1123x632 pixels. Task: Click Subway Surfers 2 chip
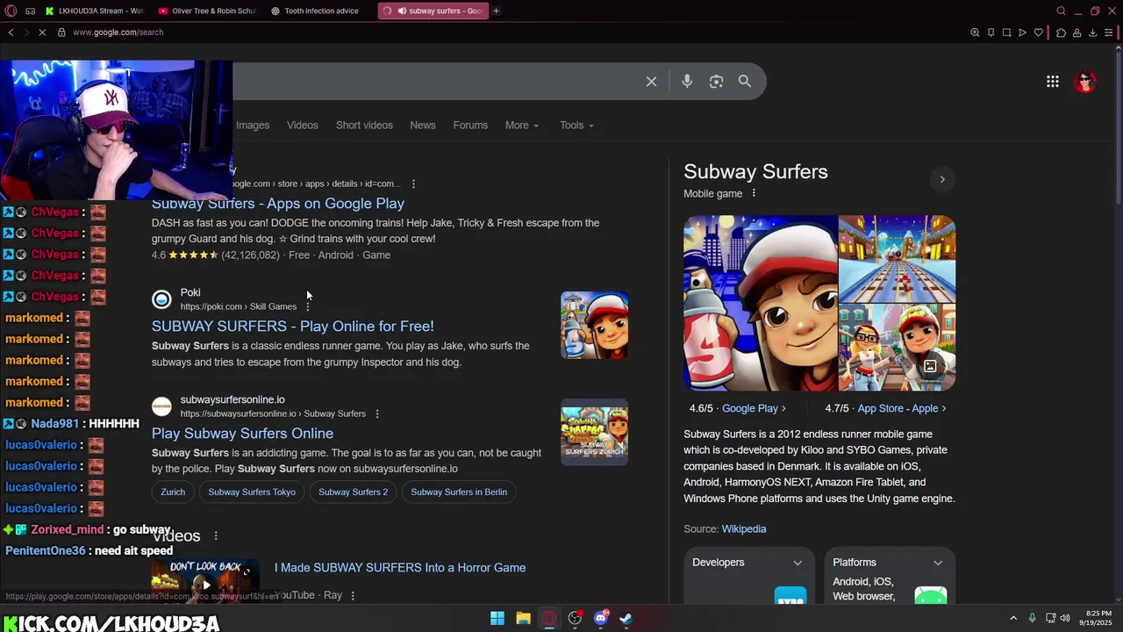tap(353, 492)
